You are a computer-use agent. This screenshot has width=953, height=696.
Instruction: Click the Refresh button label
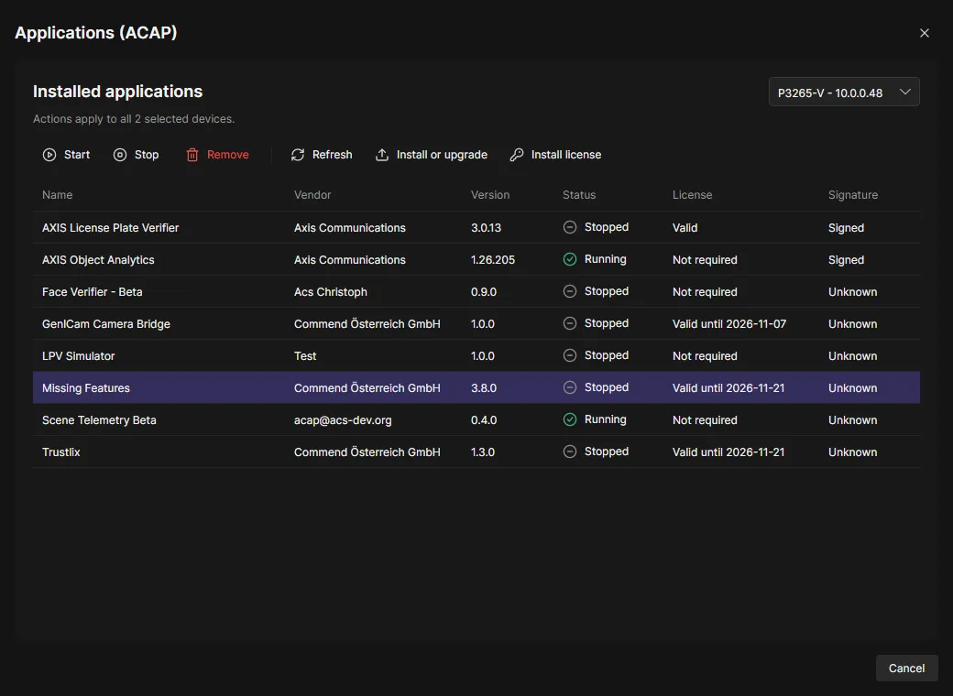[x=332, y=155]
